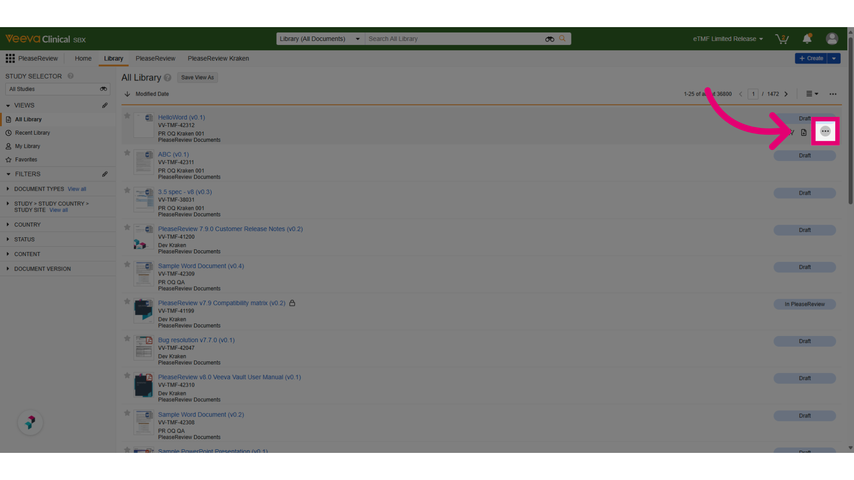Click Save View As button
The width and height of the screenshot is (854, 480).
click(x=197, y=77)
